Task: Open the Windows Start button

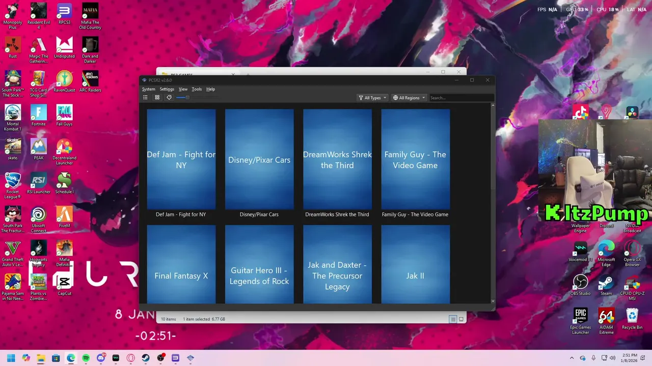Action: 11,358
